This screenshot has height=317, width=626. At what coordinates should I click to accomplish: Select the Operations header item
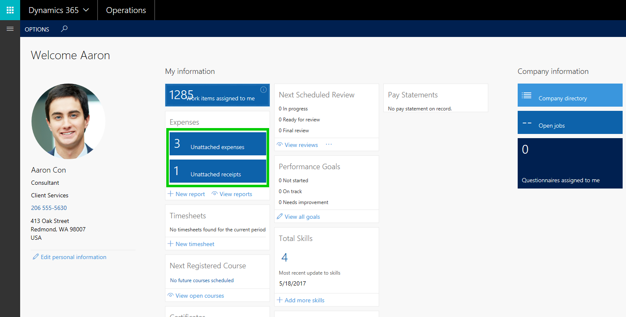(x=126, y=10)
